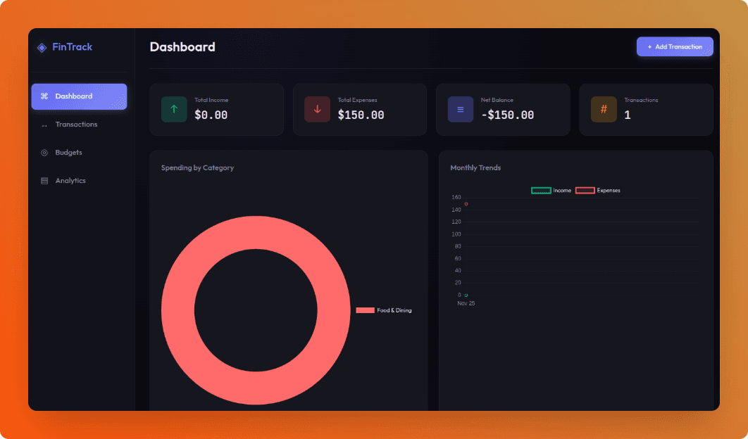Click the orange Transactions hash icon
This screenshot has height=439, width=748.
[603, 109]
